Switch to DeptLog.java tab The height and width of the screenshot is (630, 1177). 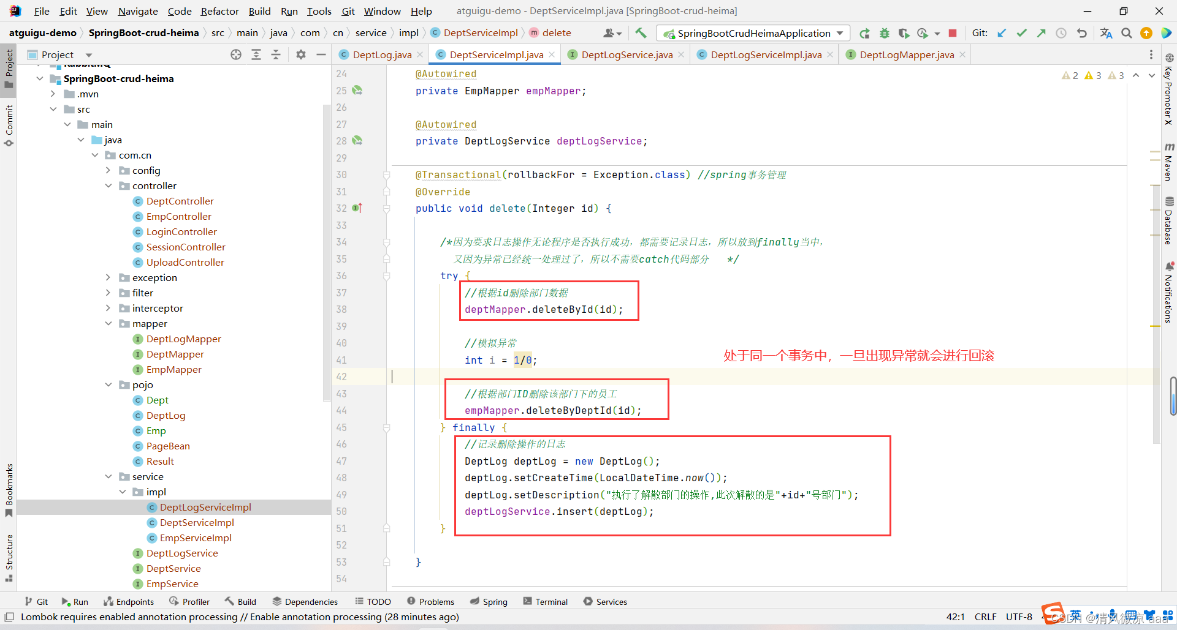pos(382,54)
